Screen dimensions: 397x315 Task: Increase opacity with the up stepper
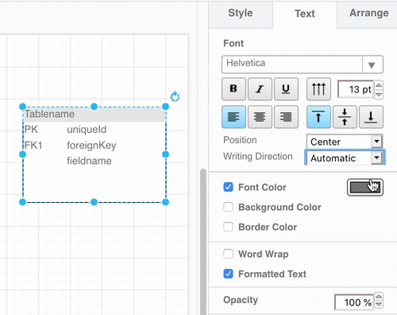pyautogui.click(x=379, y=297)
